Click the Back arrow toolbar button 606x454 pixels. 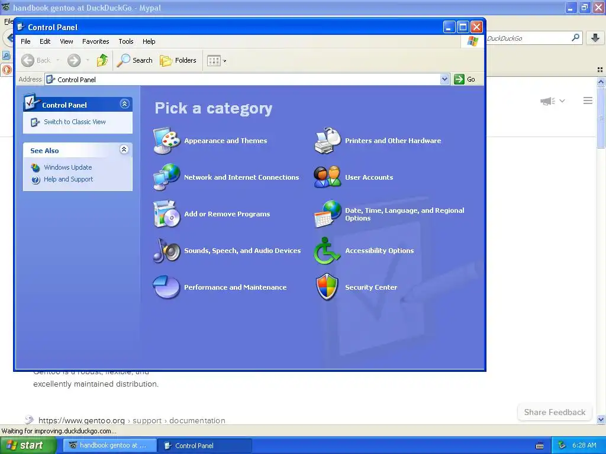27,60
